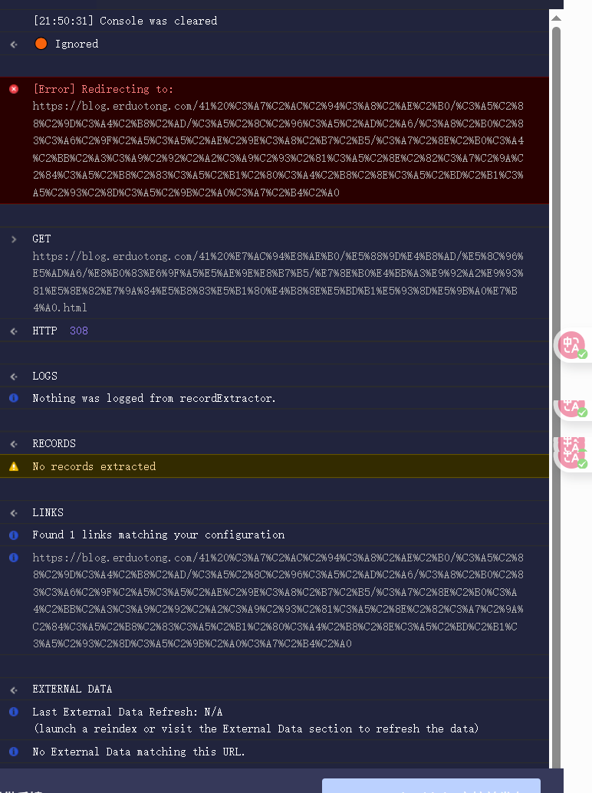Collapse the LOGS section arrow
Screen dimensions: 592x793
tap(14, 377)
